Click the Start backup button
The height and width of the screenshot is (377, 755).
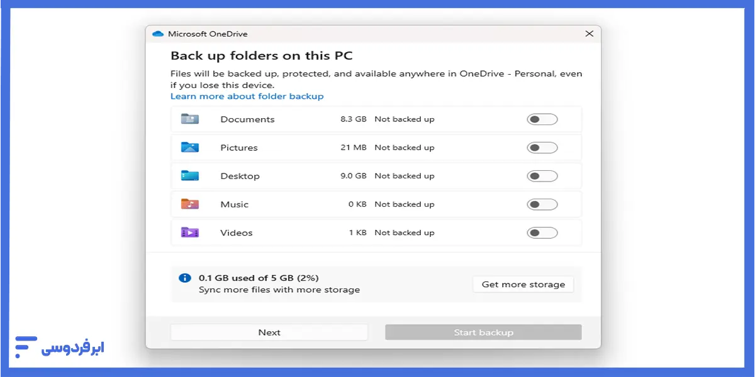click(483, 332)
